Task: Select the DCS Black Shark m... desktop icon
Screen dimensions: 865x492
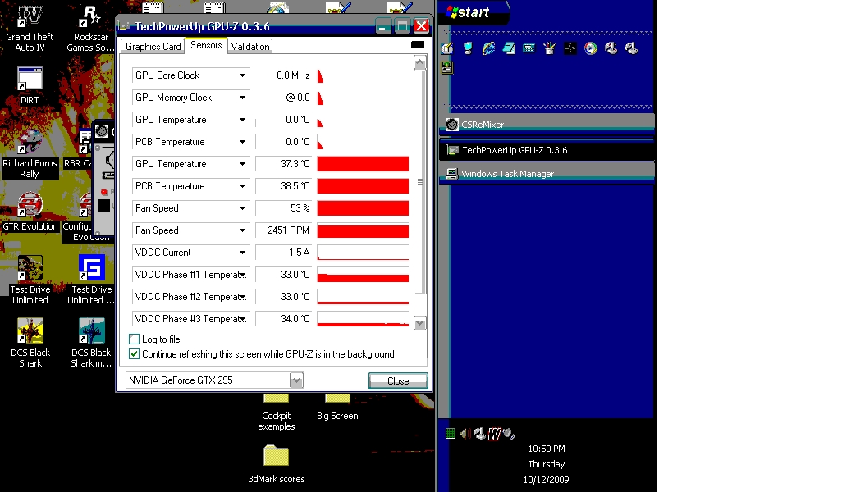Action: pos(92,343)
